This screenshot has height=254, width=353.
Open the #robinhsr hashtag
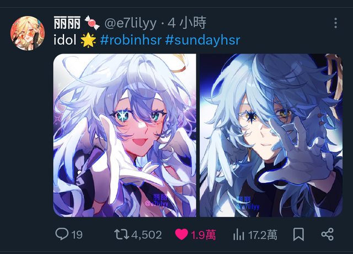131,40
